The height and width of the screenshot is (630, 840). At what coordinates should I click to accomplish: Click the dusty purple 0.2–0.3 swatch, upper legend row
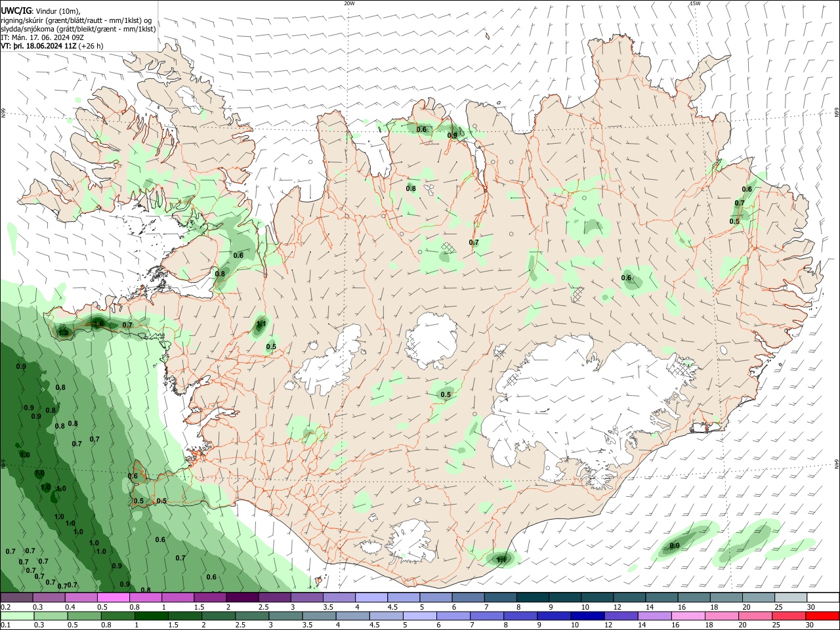tap(16, 598)
